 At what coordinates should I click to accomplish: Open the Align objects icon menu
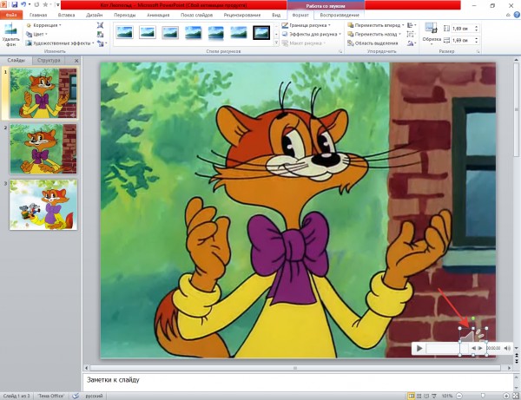pos(412,25)
